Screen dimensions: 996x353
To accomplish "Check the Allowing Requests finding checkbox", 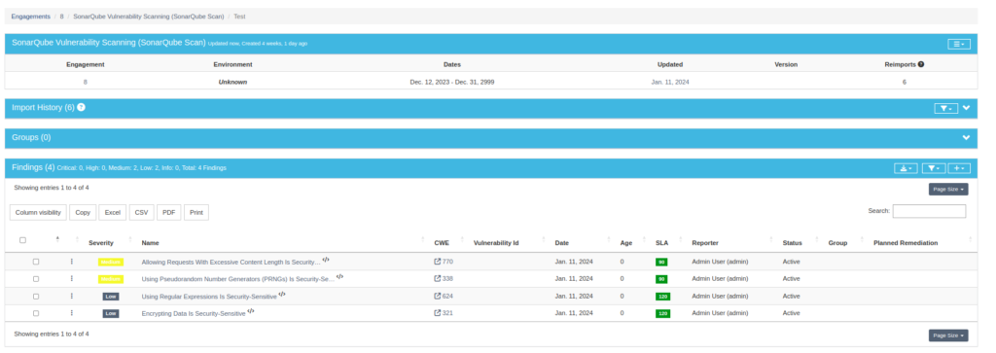I will click(36, 262).
